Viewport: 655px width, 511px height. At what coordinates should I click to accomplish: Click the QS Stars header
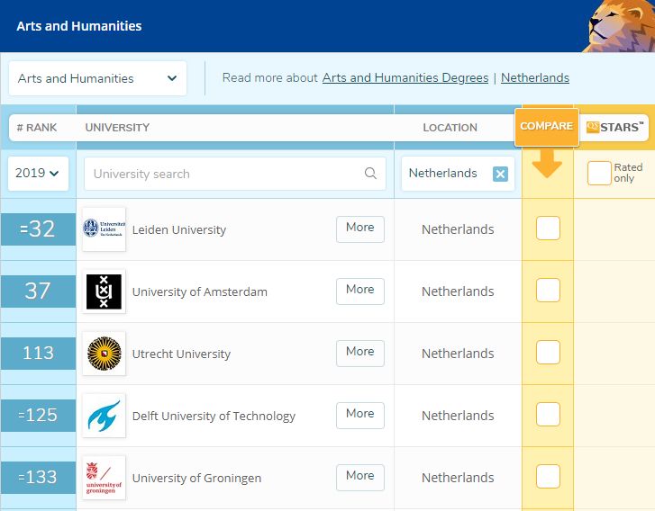click(614, 127)
